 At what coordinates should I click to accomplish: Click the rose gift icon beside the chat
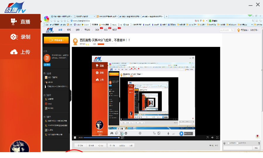(257, 137)
